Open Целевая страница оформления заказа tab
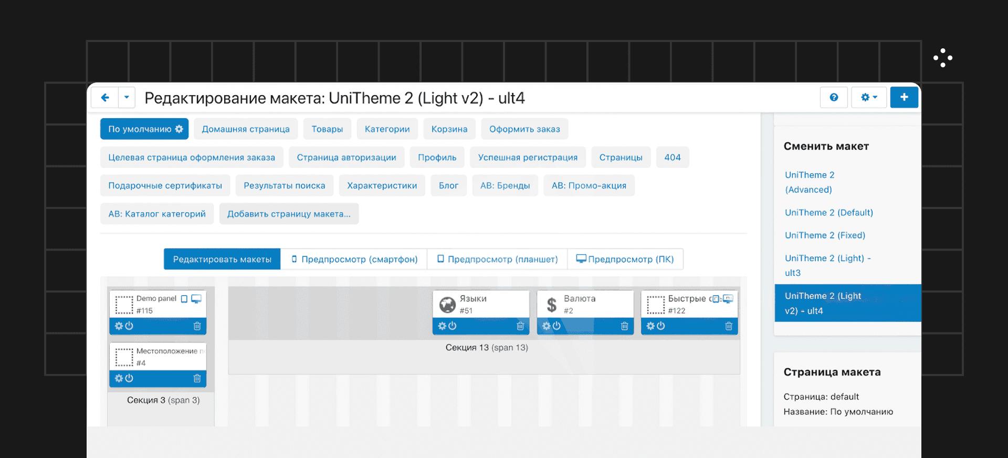 pos(192,158)
